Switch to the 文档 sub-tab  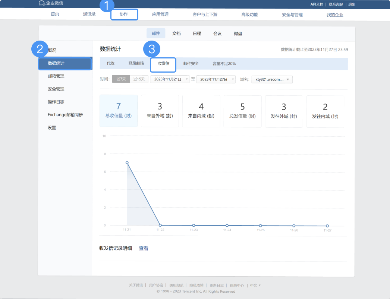pos(176,34)
